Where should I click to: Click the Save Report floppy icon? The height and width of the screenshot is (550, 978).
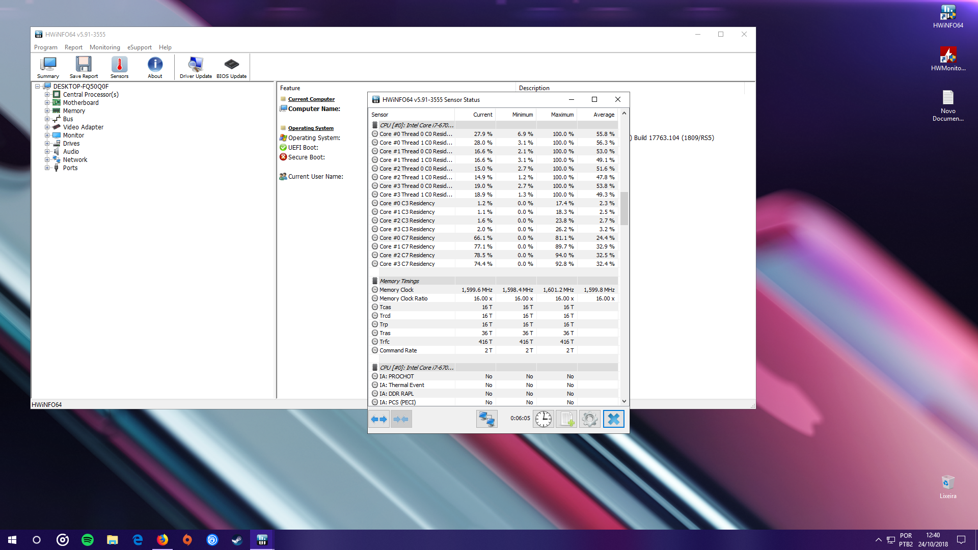click(84, 67)
